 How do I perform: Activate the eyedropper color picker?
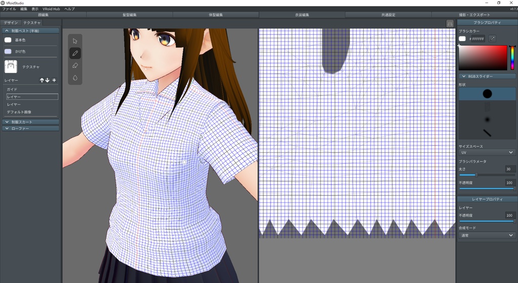click(x=492, y=38)
